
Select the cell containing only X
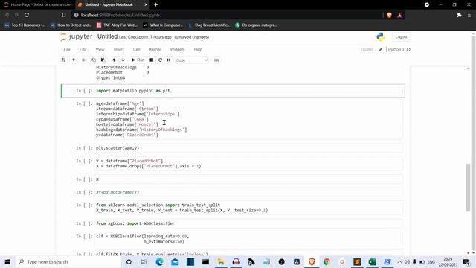249,179
